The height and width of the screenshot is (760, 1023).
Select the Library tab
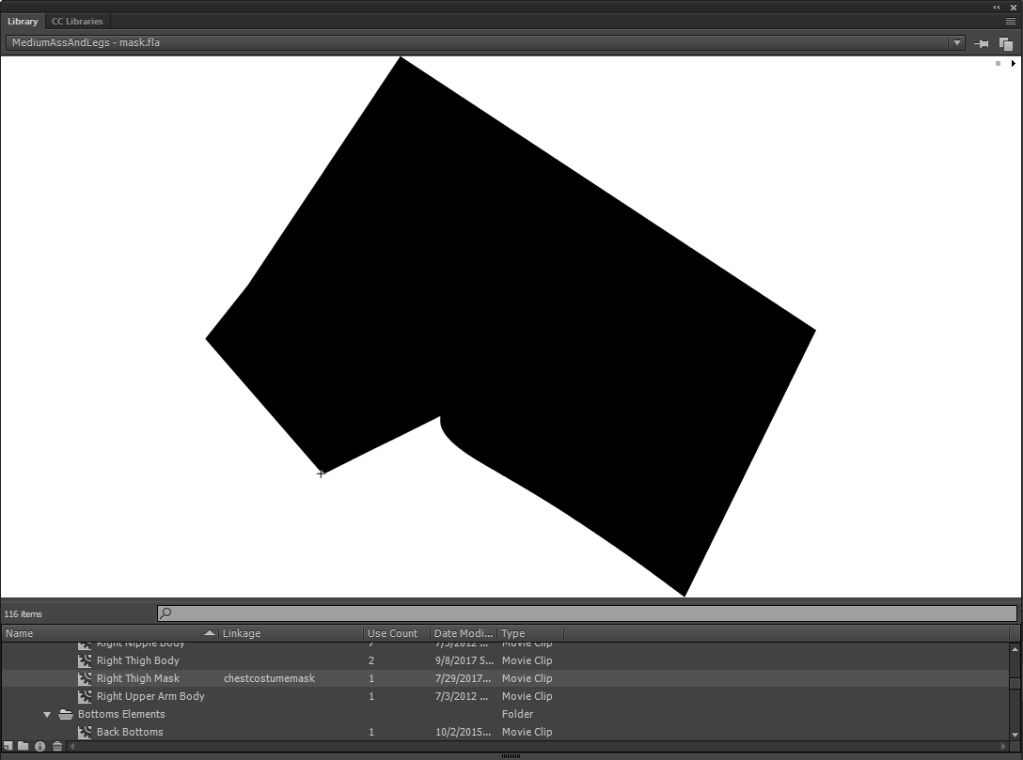23,22
